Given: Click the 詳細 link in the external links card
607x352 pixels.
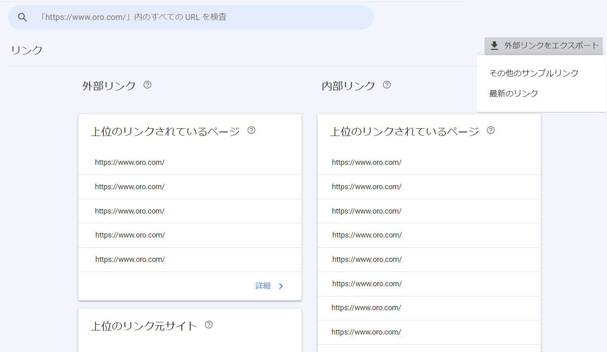Looking at the screenshot, I should tap(262, 286).
